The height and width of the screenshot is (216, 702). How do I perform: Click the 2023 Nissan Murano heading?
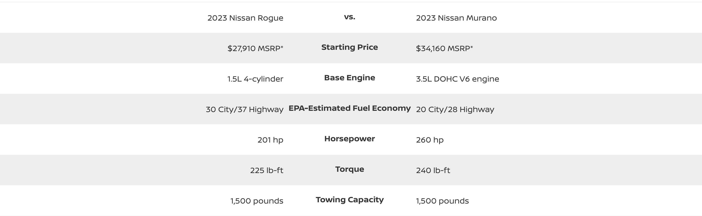tap(456, 18)
